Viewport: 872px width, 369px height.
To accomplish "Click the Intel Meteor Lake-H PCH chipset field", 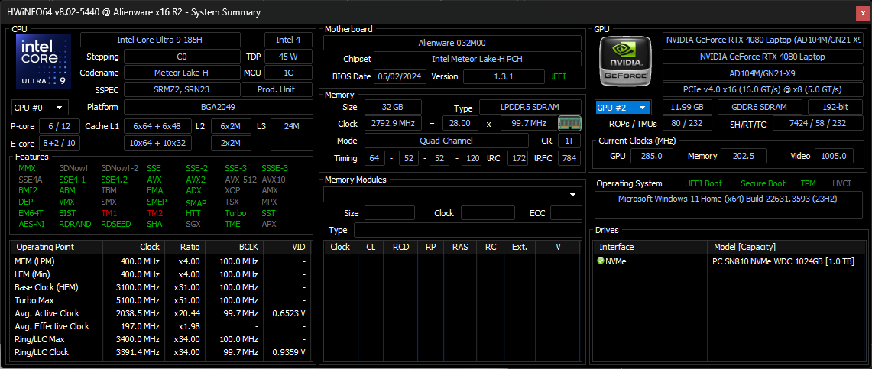I will coord(477,59).
